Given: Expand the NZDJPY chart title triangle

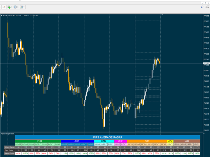Looking at the screenshot, I should [1, 15].
